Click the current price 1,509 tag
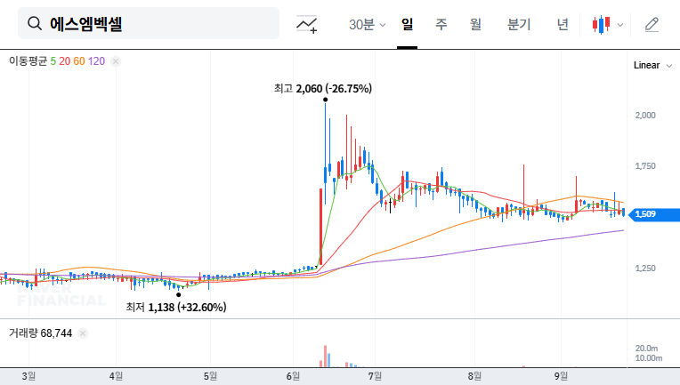 [654, 214]
